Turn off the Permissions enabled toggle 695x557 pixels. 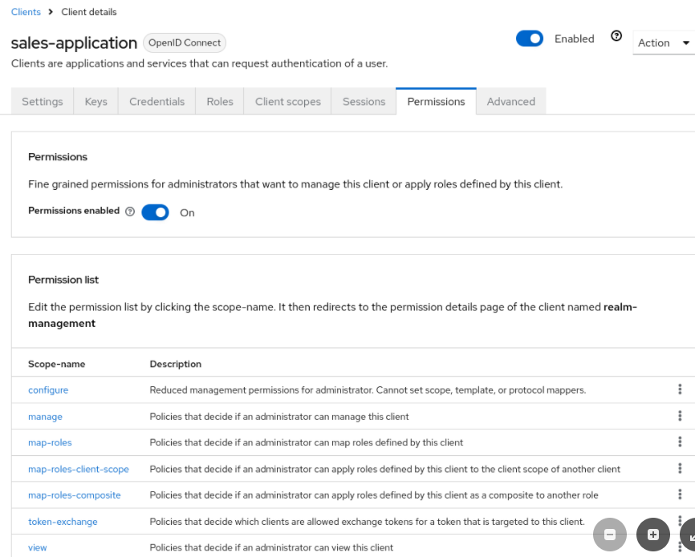[x=155, y=212]
